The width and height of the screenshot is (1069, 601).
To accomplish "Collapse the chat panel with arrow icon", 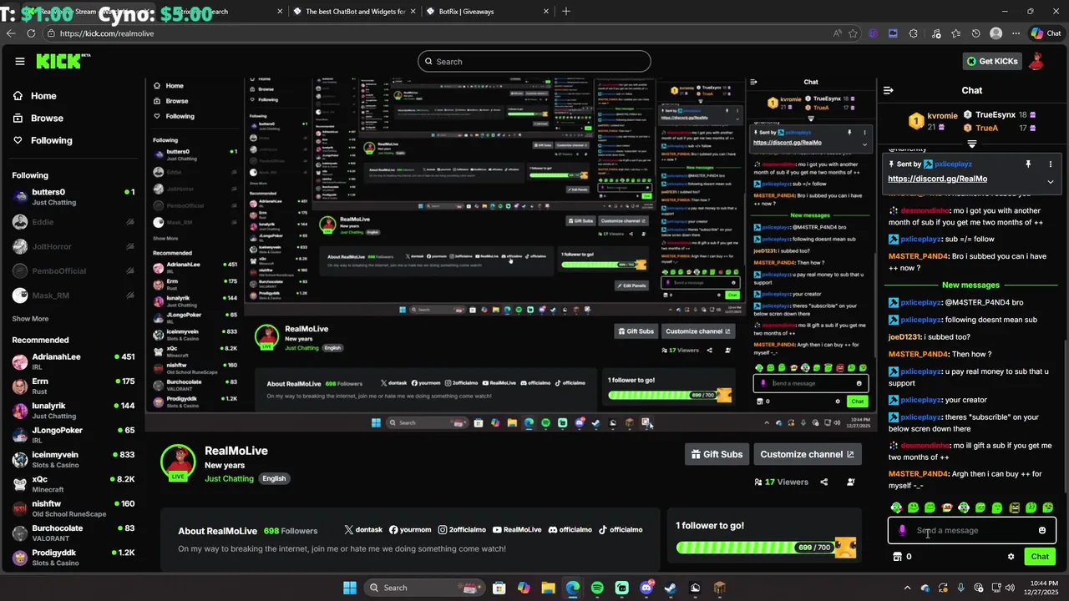I will pos(889,90).
